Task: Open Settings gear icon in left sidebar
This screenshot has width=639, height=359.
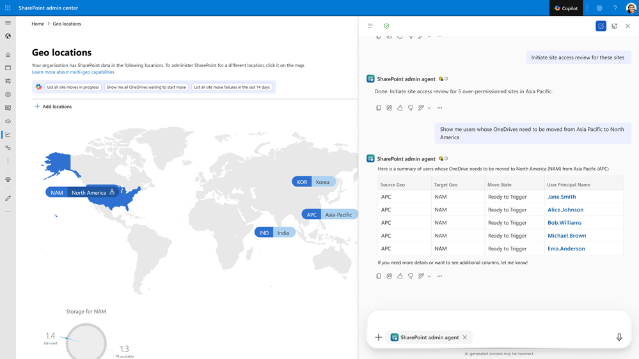Action: pyautogui.click(x=8, y=95)
